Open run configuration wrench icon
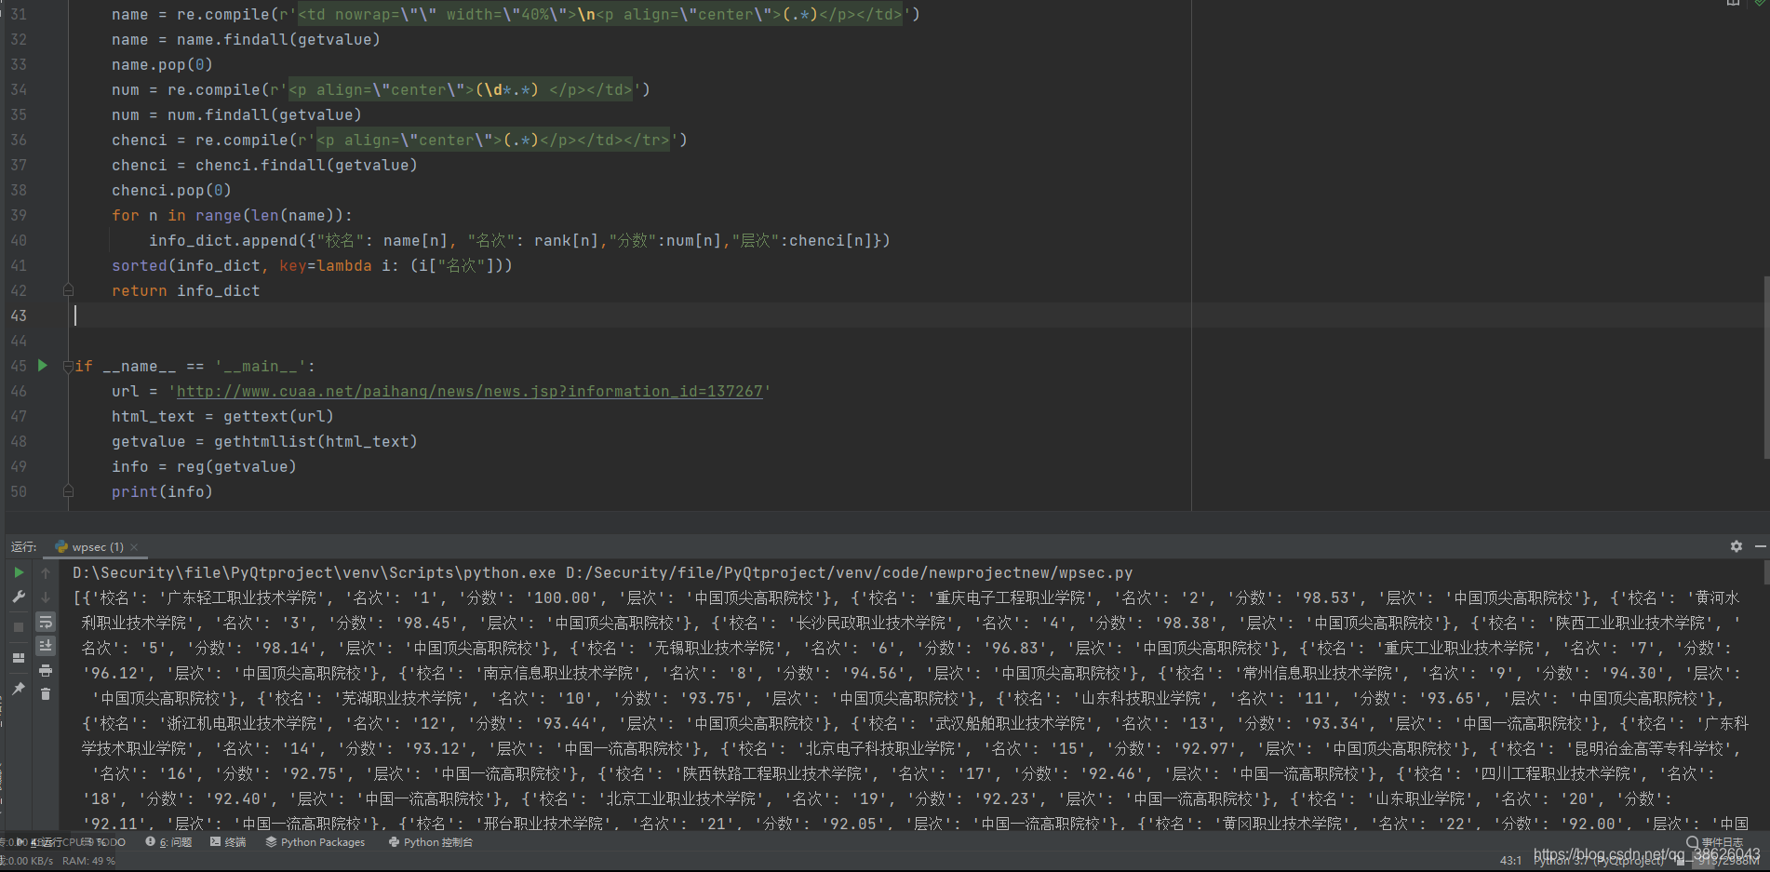Screen dimensions: 1770x872 pos(19,597)
